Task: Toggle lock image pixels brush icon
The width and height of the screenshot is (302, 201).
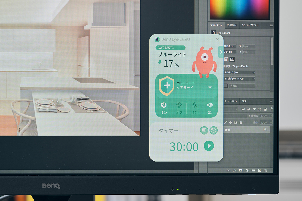Action: 225,122
